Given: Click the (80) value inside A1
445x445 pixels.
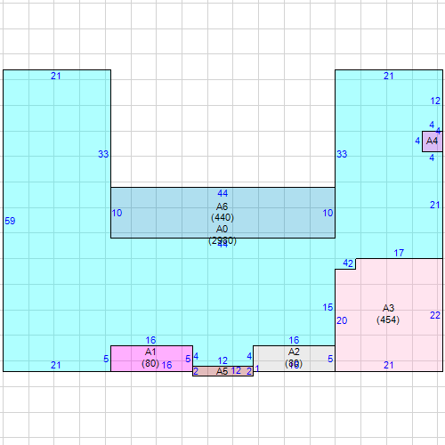Looking at the screenshot, I should [150, 363].
